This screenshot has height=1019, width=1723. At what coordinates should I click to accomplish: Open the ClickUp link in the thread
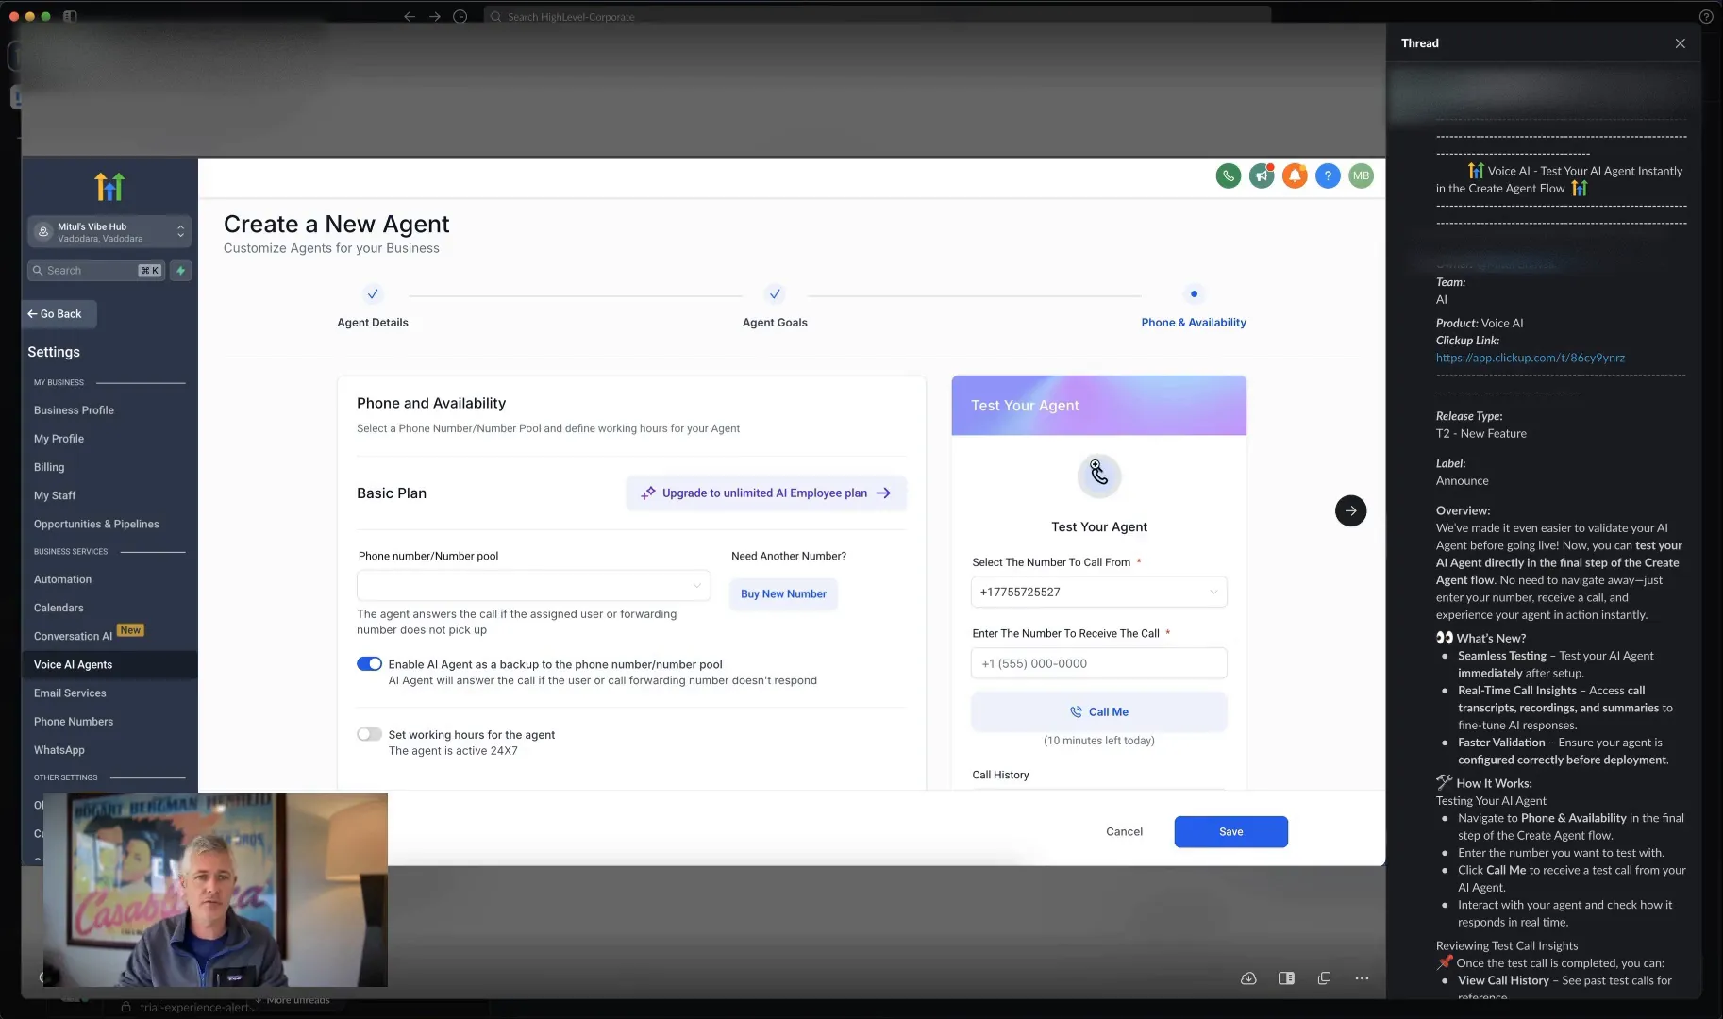1530,358
